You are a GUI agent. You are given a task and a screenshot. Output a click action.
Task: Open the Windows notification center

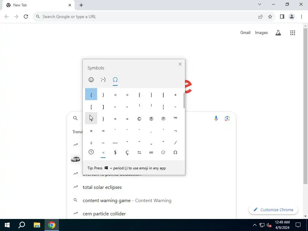(x=298, y=225)
